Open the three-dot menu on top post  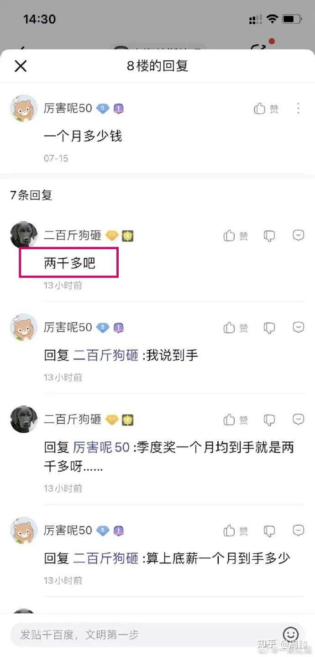click(298, 109)
